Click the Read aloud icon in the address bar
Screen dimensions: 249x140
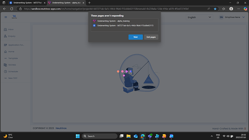click(x=209, y=9)
